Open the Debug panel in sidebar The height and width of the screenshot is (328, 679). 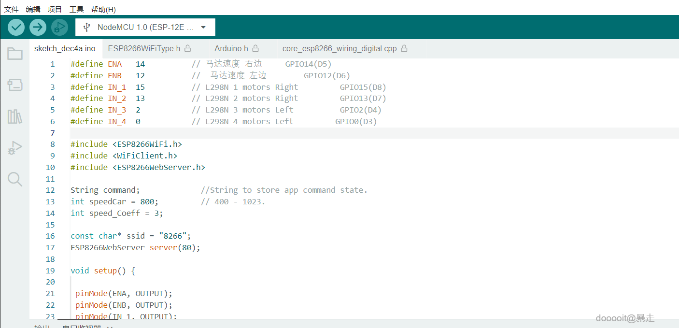(x=15, y=148)
